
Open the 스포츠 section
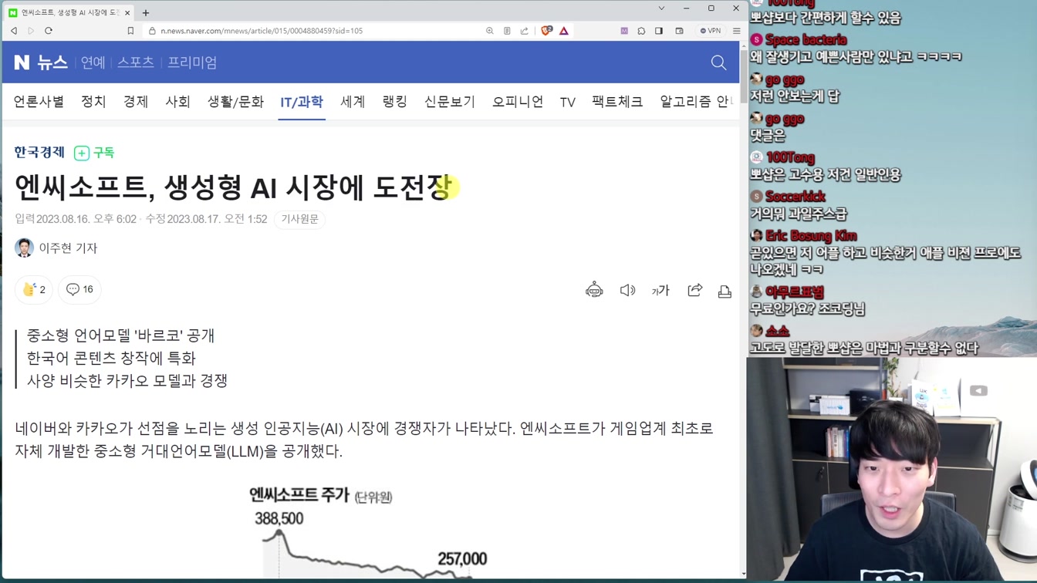point(136,62)
